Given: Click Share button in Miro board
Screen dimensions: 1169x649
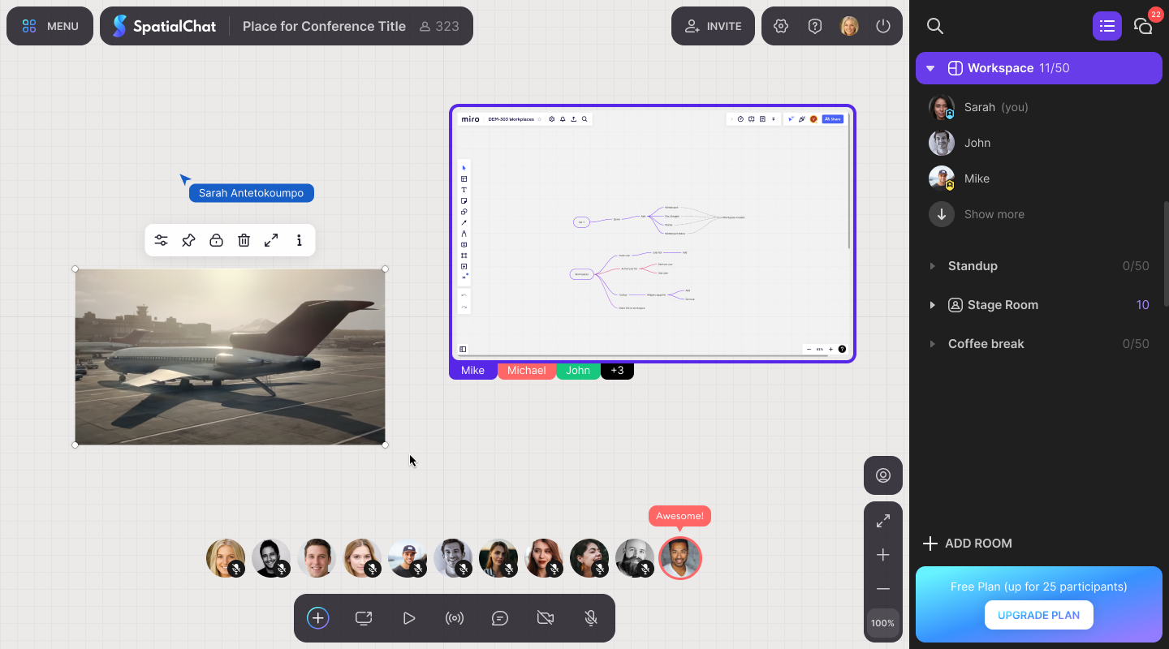Looking at the screenshot, I should pyautogui.click(x=833, y=119).
